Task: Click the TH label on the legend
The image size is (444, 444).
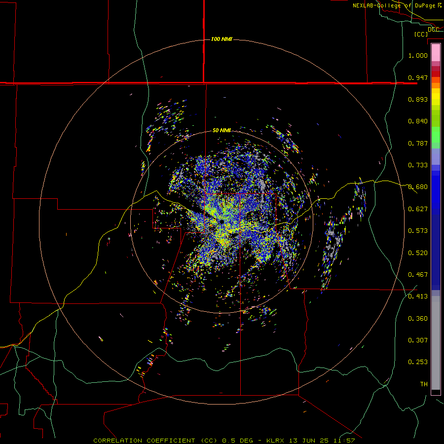Action: click(424, 384)
